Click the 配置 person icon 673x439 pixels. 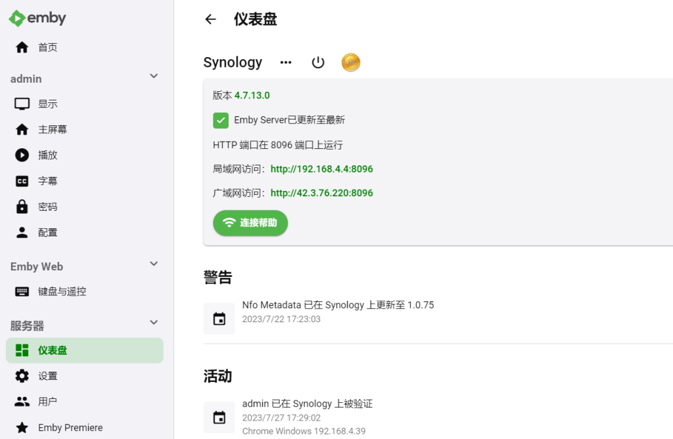coord(22,232)
